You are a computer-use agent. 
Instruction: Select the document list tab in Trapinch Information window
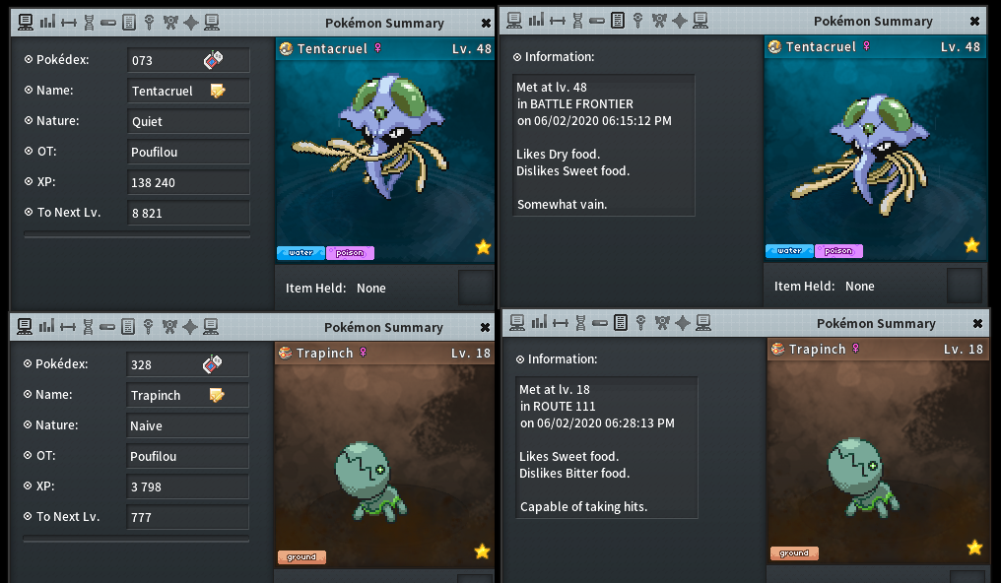[x=621, y=323]
